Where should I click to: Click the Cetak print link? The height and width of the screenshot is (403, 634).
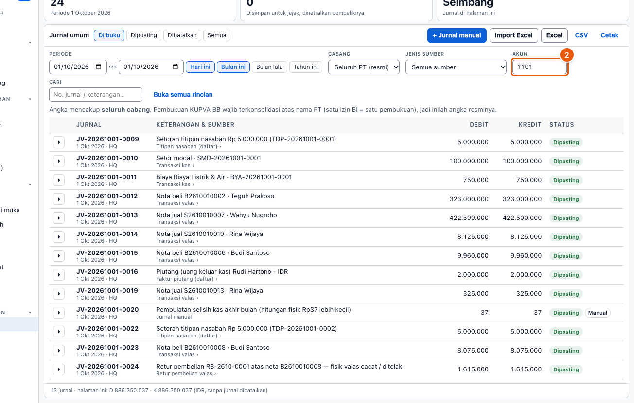point(610,35)
